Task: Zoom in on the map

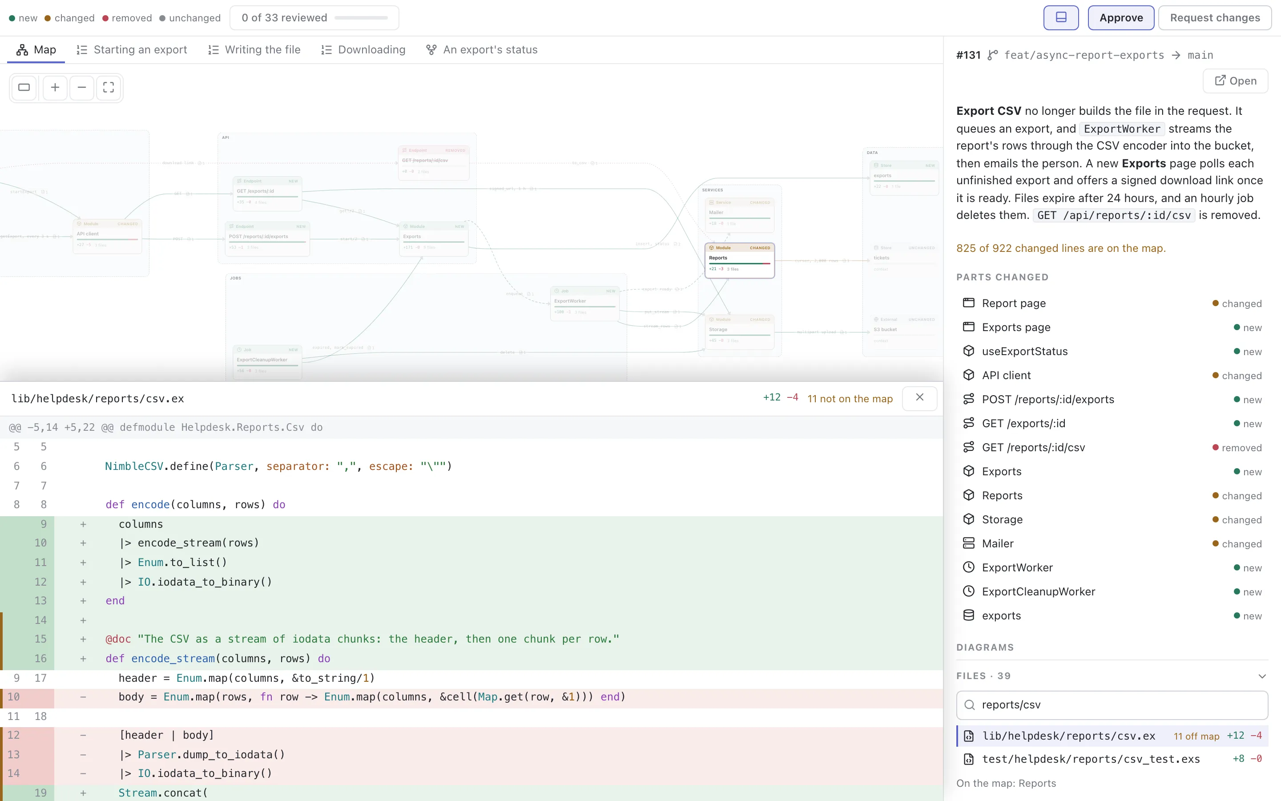Action: pyautogui.click(x=55, y=87)
